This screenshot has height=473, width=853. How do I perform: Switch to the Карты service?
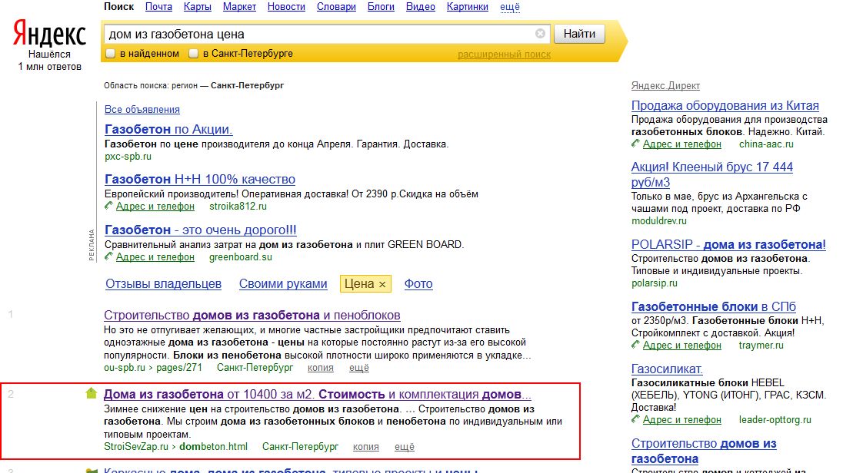[198, 6]
